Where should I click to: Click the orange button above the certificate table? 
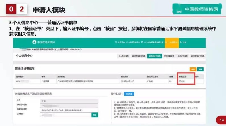(x=193, y=69)
